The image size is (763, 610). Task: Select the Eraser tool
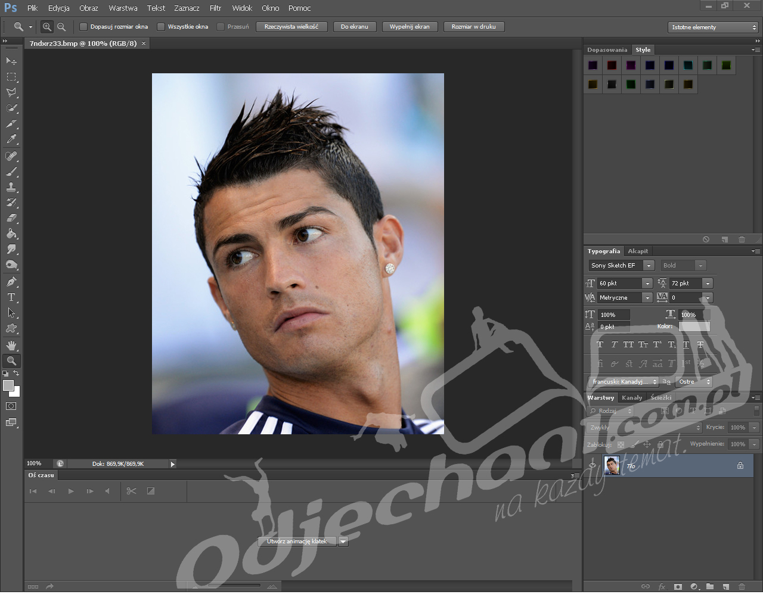(11, 218)
